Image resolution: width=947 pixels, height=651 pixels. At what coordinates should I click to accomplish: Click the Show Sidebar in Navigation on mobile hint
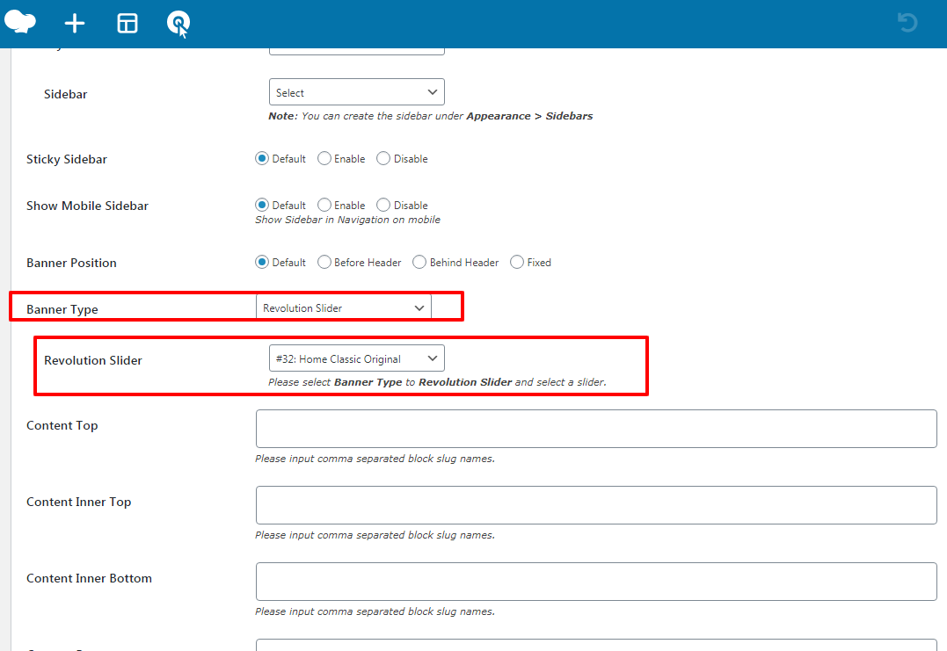click(347, 220)
